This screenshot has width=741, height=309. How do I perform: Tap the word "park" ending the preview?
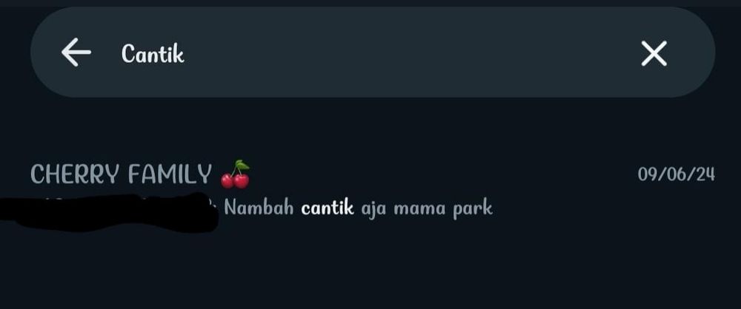pyautogui.click(x=473, y=209)
